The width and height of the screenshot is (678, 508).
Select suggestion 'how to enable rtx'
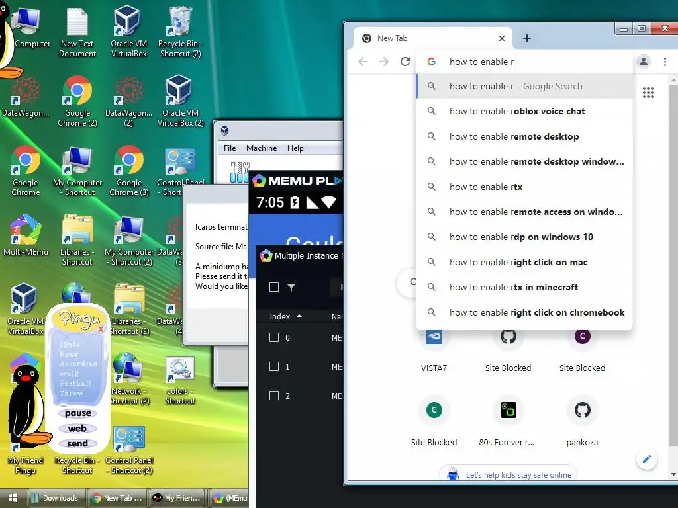tap(524, 187)
